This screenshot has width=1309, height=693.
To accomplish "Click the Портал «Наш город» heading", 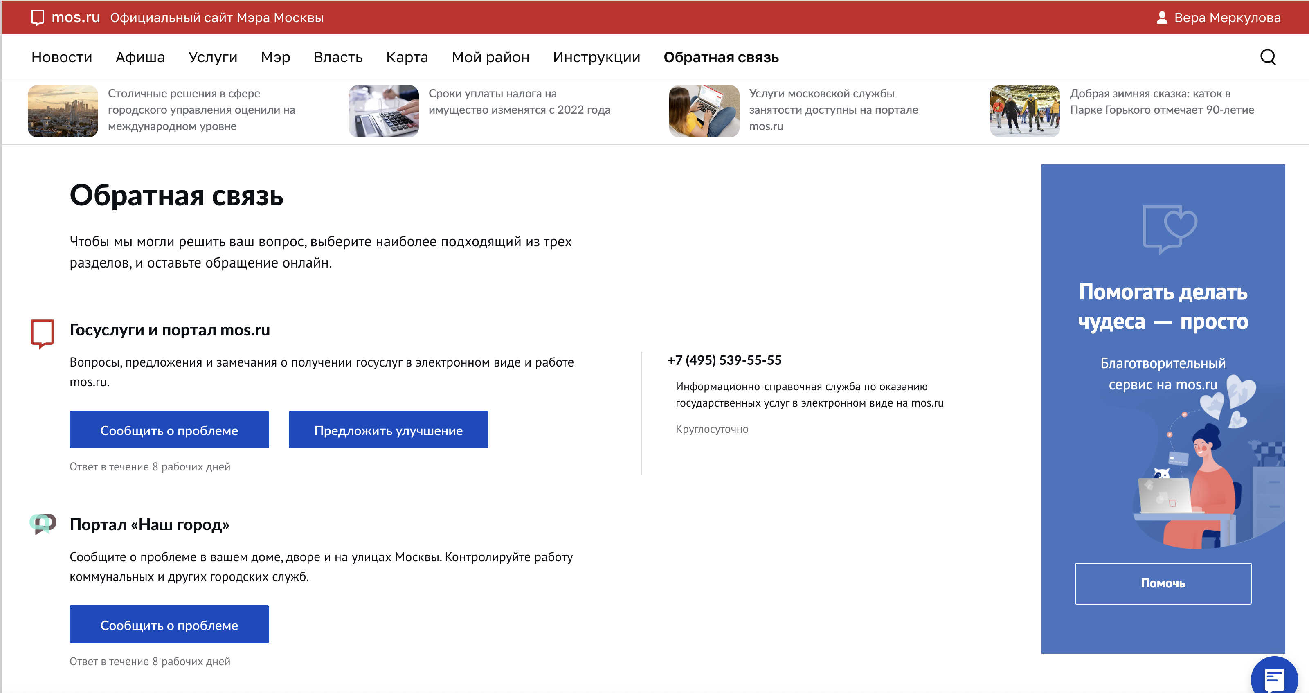I will click(x=149, y=524).
